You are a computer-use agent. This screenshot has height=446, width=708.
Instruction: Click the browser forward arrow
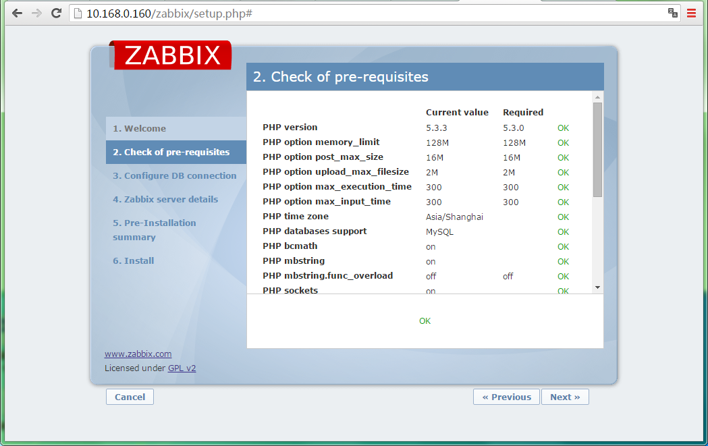[36, 13]
